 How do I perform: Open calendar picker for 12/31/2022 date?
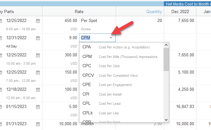(x=38, y=38)
